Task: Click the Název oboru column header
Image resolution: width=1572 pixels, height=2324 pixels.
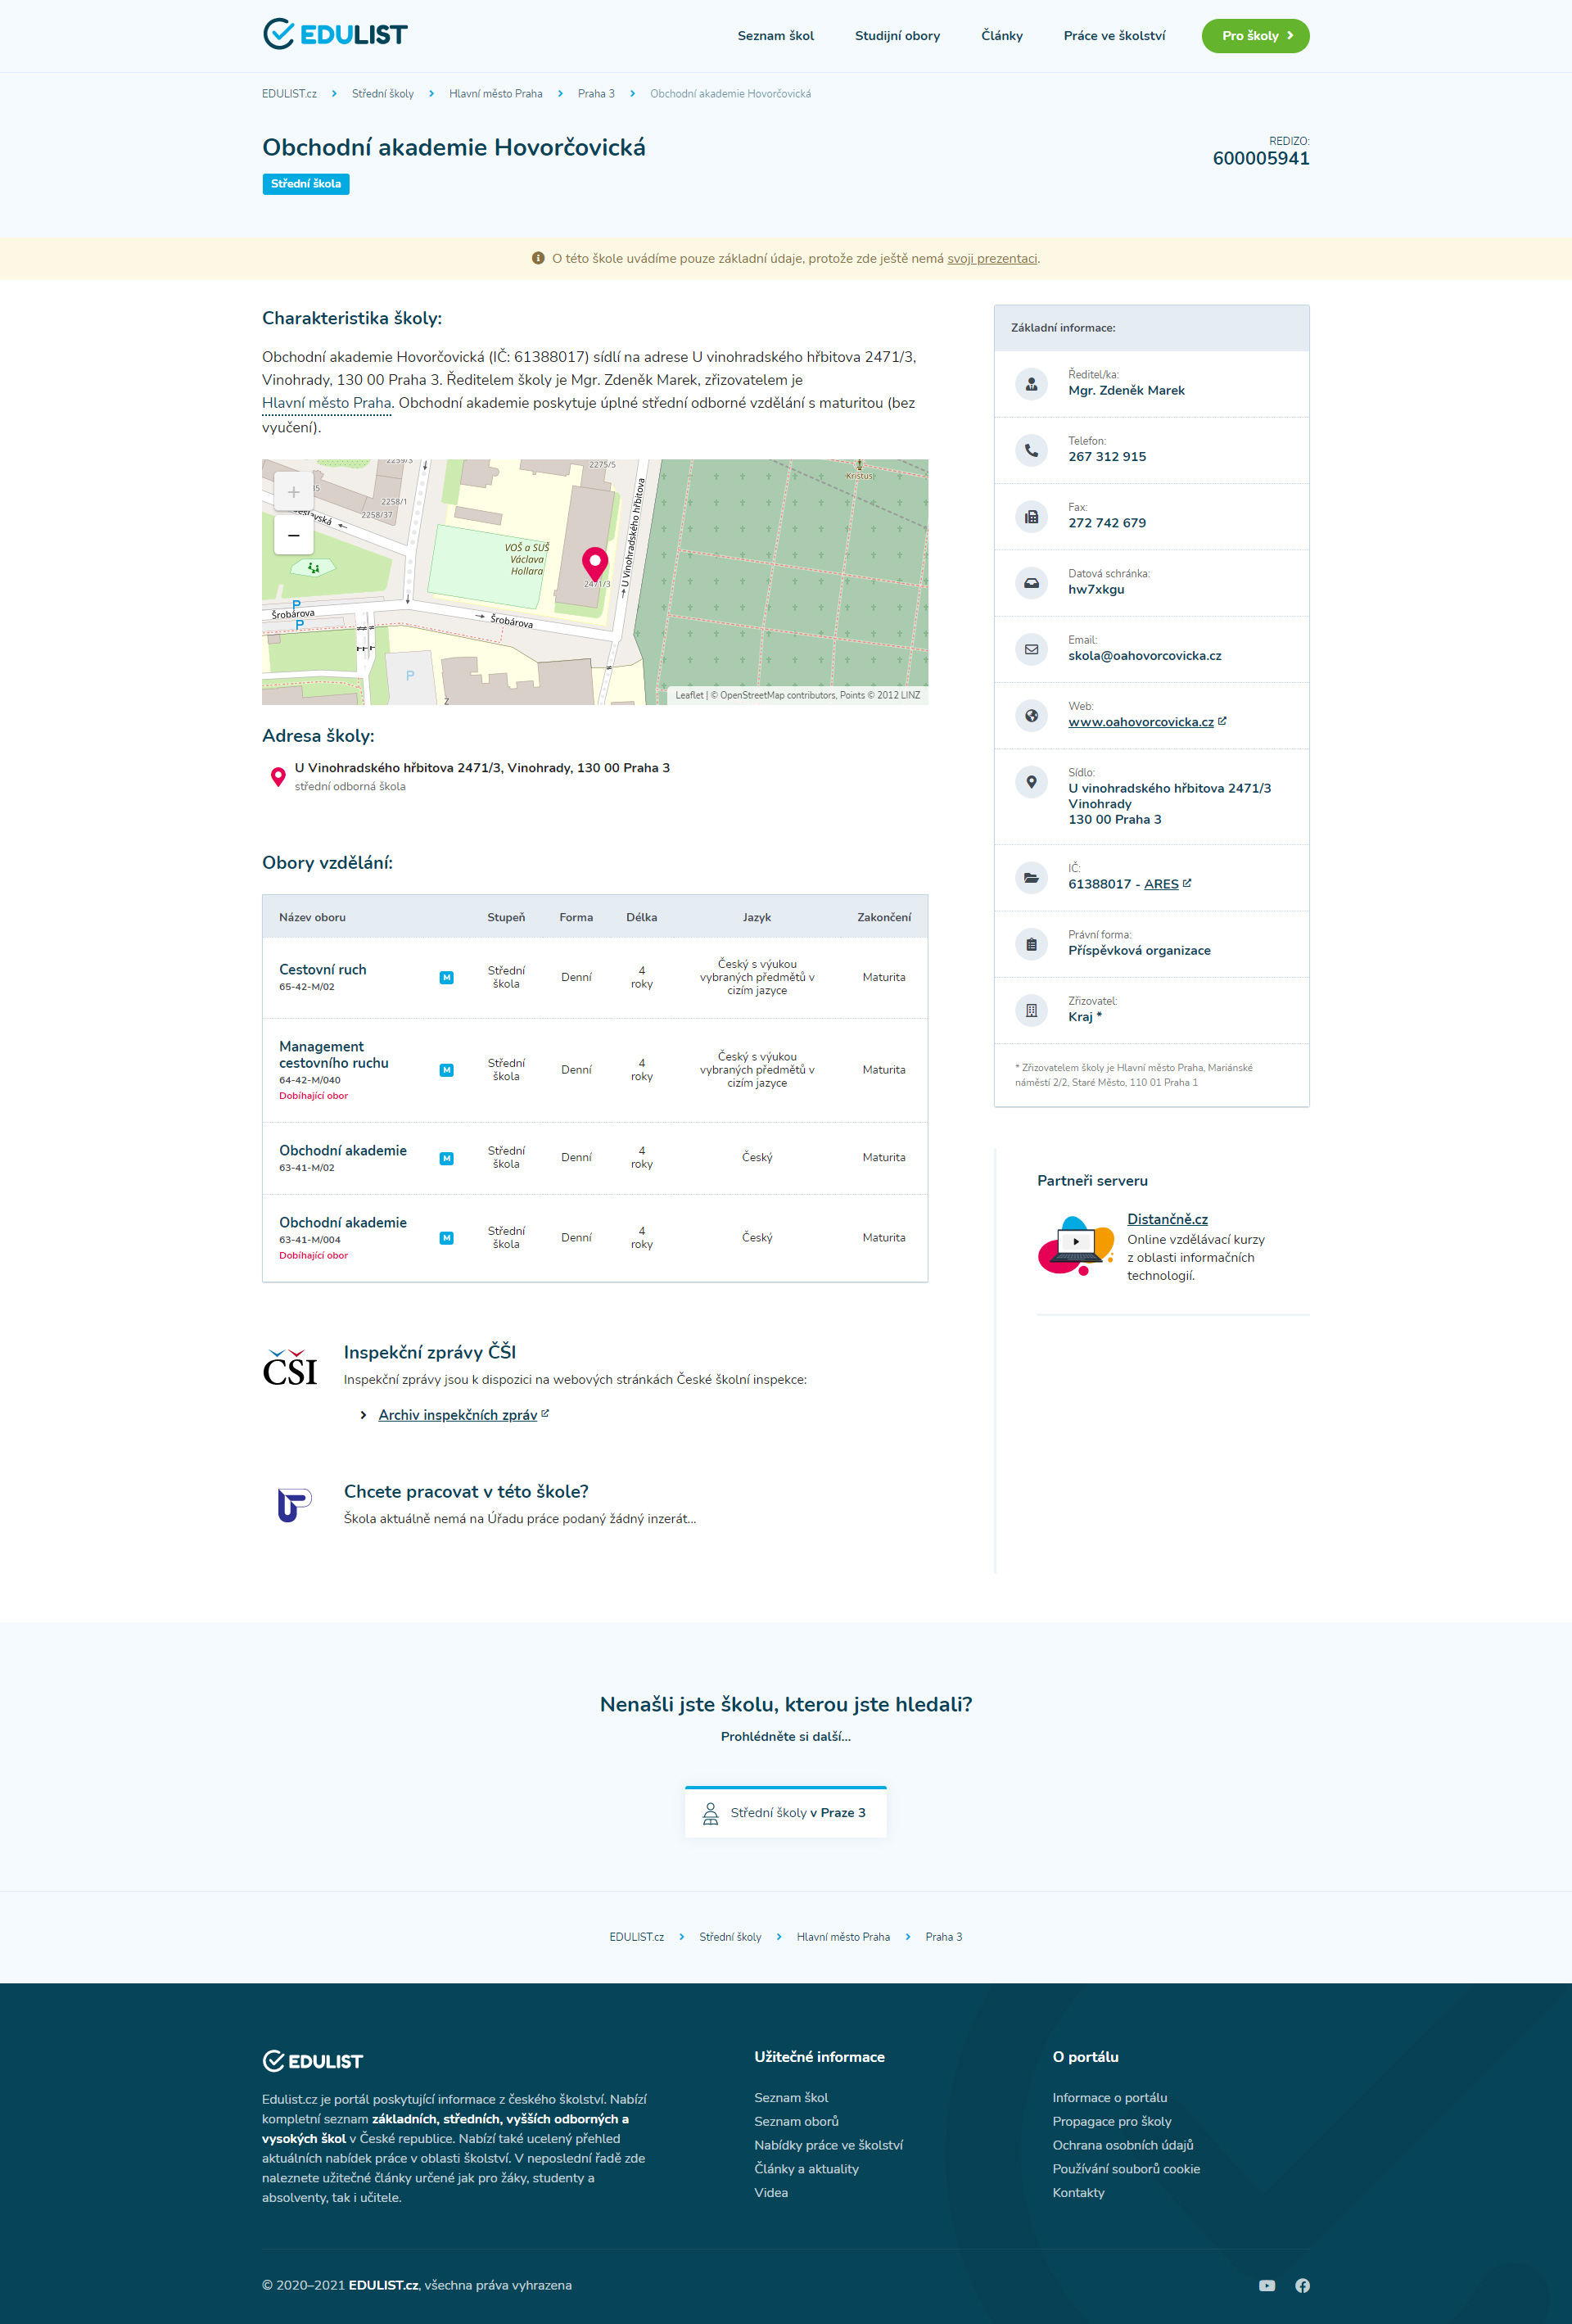Action: point(312,917)
